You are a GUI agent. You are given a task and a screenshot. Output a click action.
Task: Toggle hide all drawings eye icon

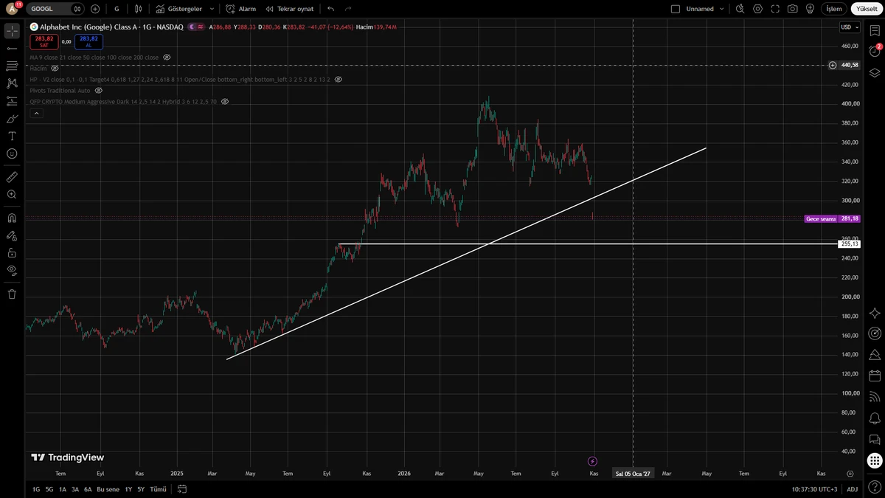coord(12,271)
